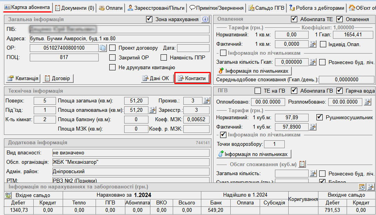
Task: Enable the Закритий ОР checkbox
Action: [112, 57]
